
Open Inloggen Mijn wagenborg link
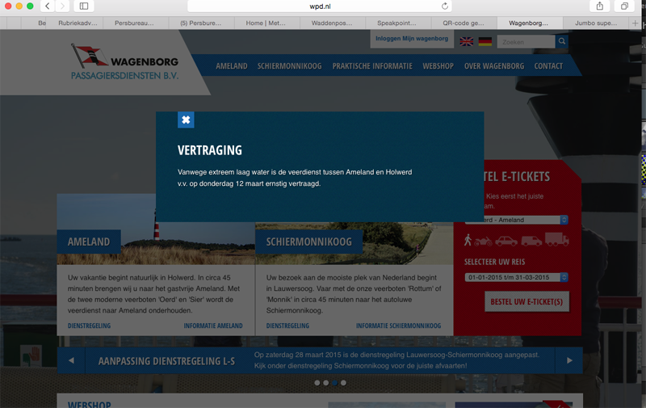click(412, 39)
